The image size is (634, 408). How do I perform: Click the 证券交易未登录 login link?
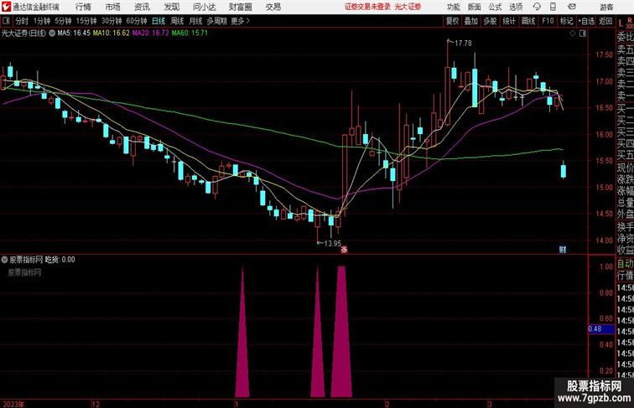[367, 7]
